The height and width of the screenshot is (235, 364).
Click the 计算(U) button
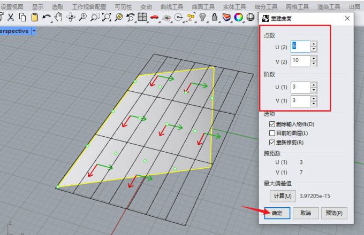283,196
